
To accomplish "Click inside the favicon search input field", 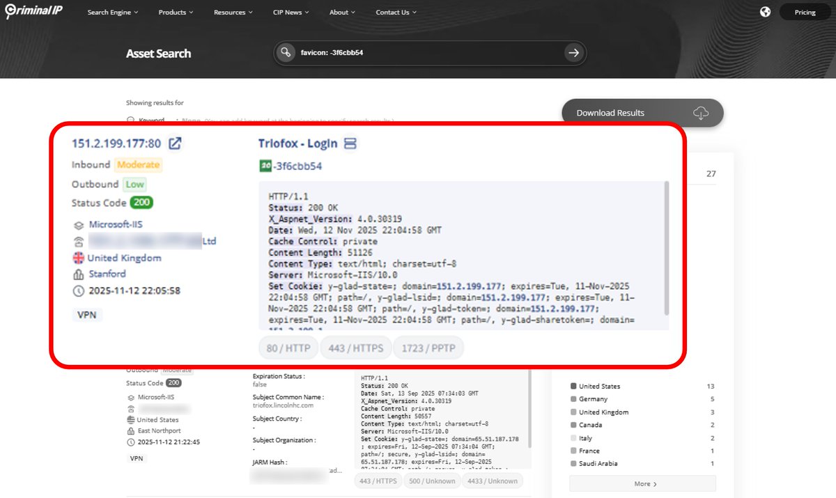I will 418,52.
